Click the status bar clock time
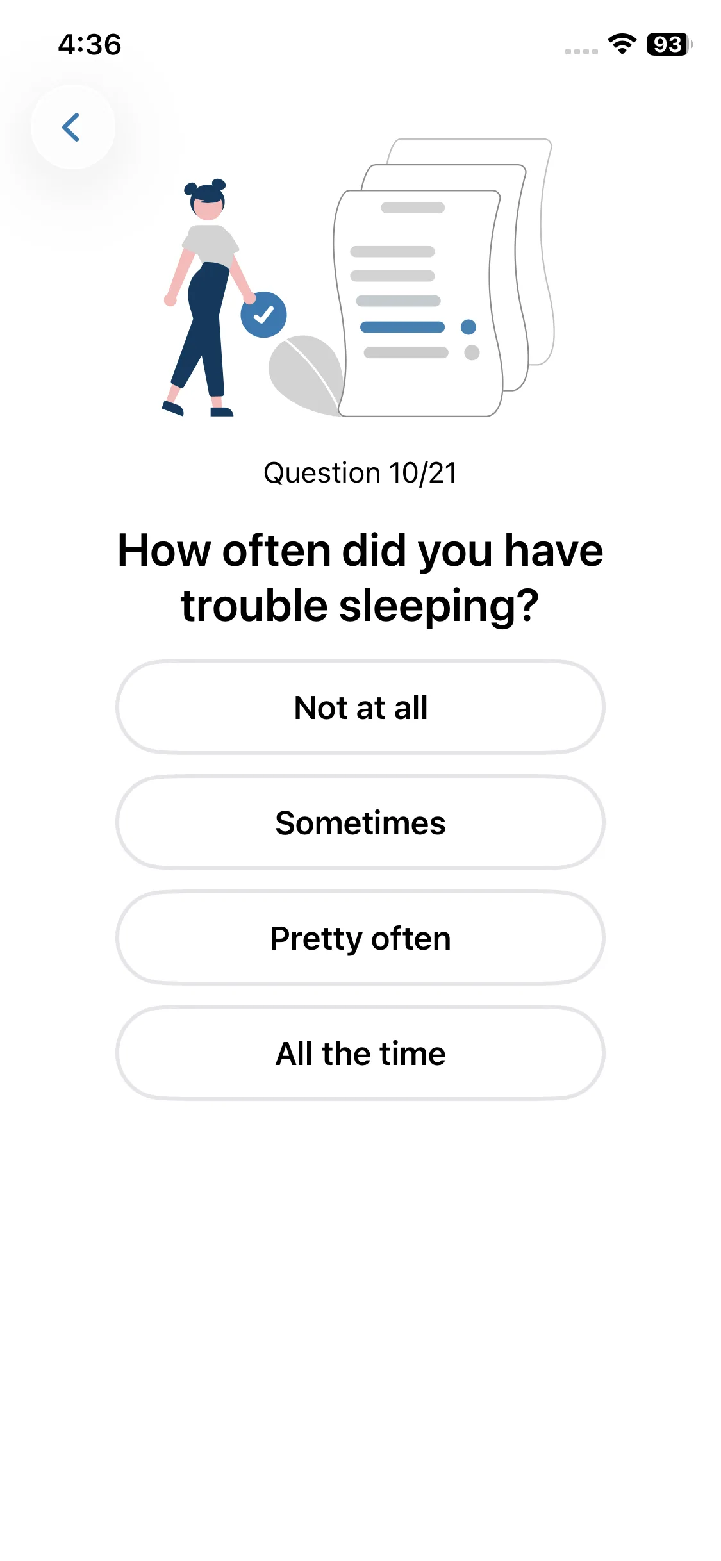This screenshot has width=721, height=1561. (90, 45)
